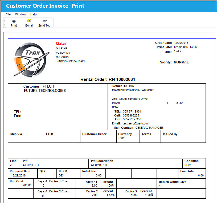Click the Fax number 305-871-8357
Viewport: 217px width, 203px height.
coord(132,119)
